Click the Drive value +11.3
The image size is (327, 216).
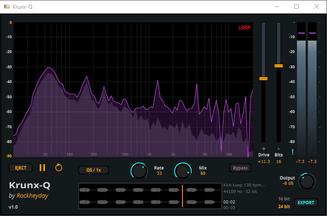tap(264, 162)
